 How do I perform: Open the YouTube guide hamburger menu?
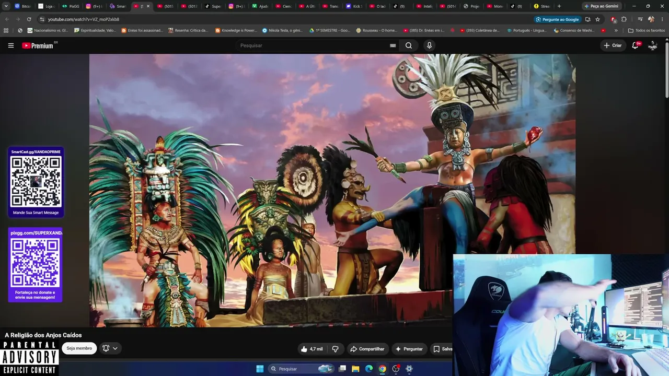(11, 45)
